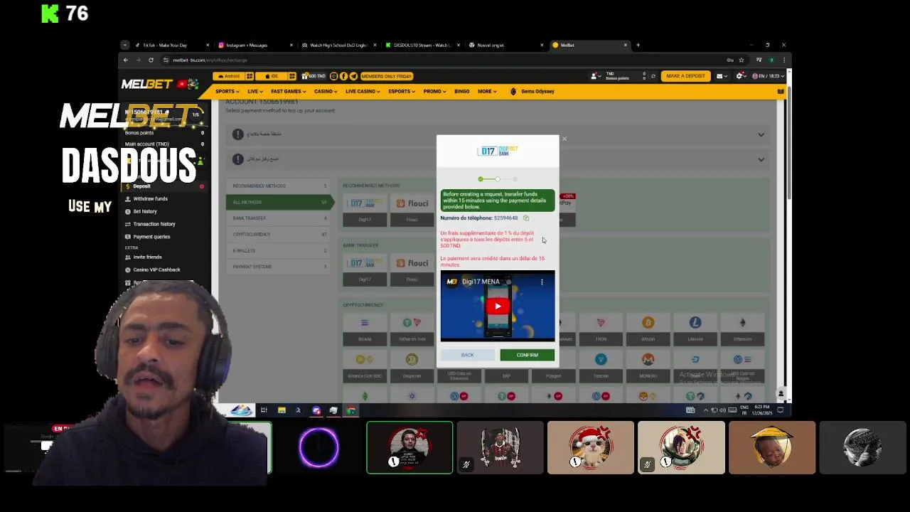Screen dimensions: 910x512
Task: Open Casino VIP Cashback in sidebar
Action: pyautogui.click(x=156, y=270)
